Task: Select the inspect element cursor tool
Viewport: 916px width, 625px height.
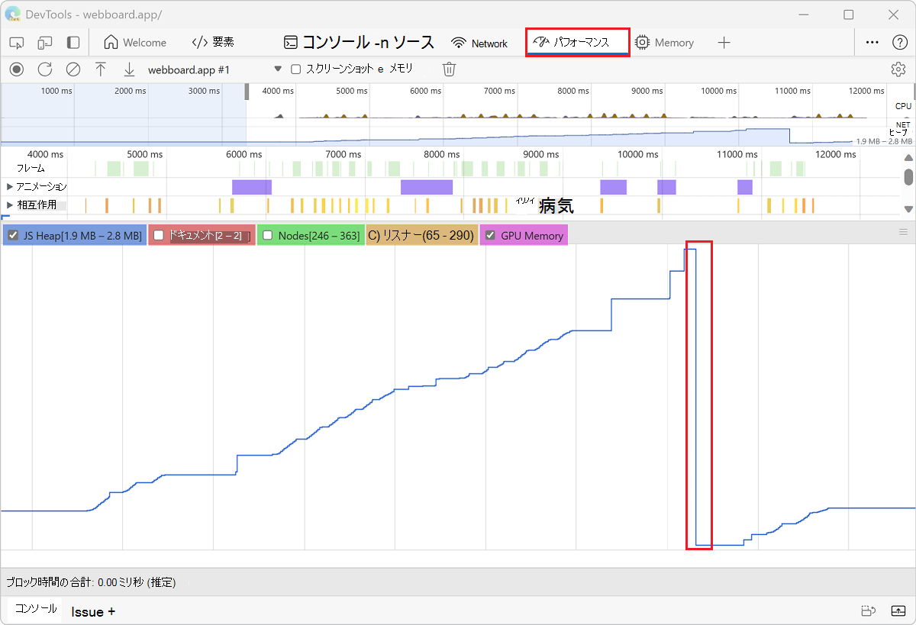Action: (x=16, y=43)
